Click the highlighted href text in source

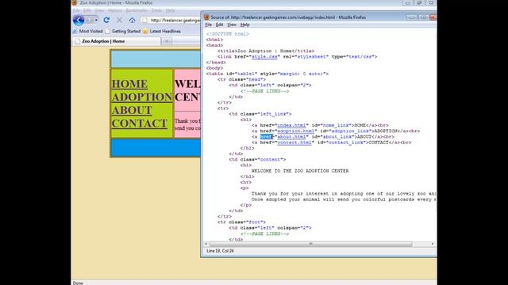pos(267,137)
